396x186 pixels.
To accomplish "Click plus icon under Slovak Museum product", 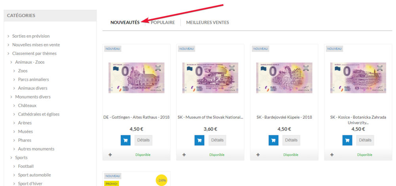I will pos(184,155).
